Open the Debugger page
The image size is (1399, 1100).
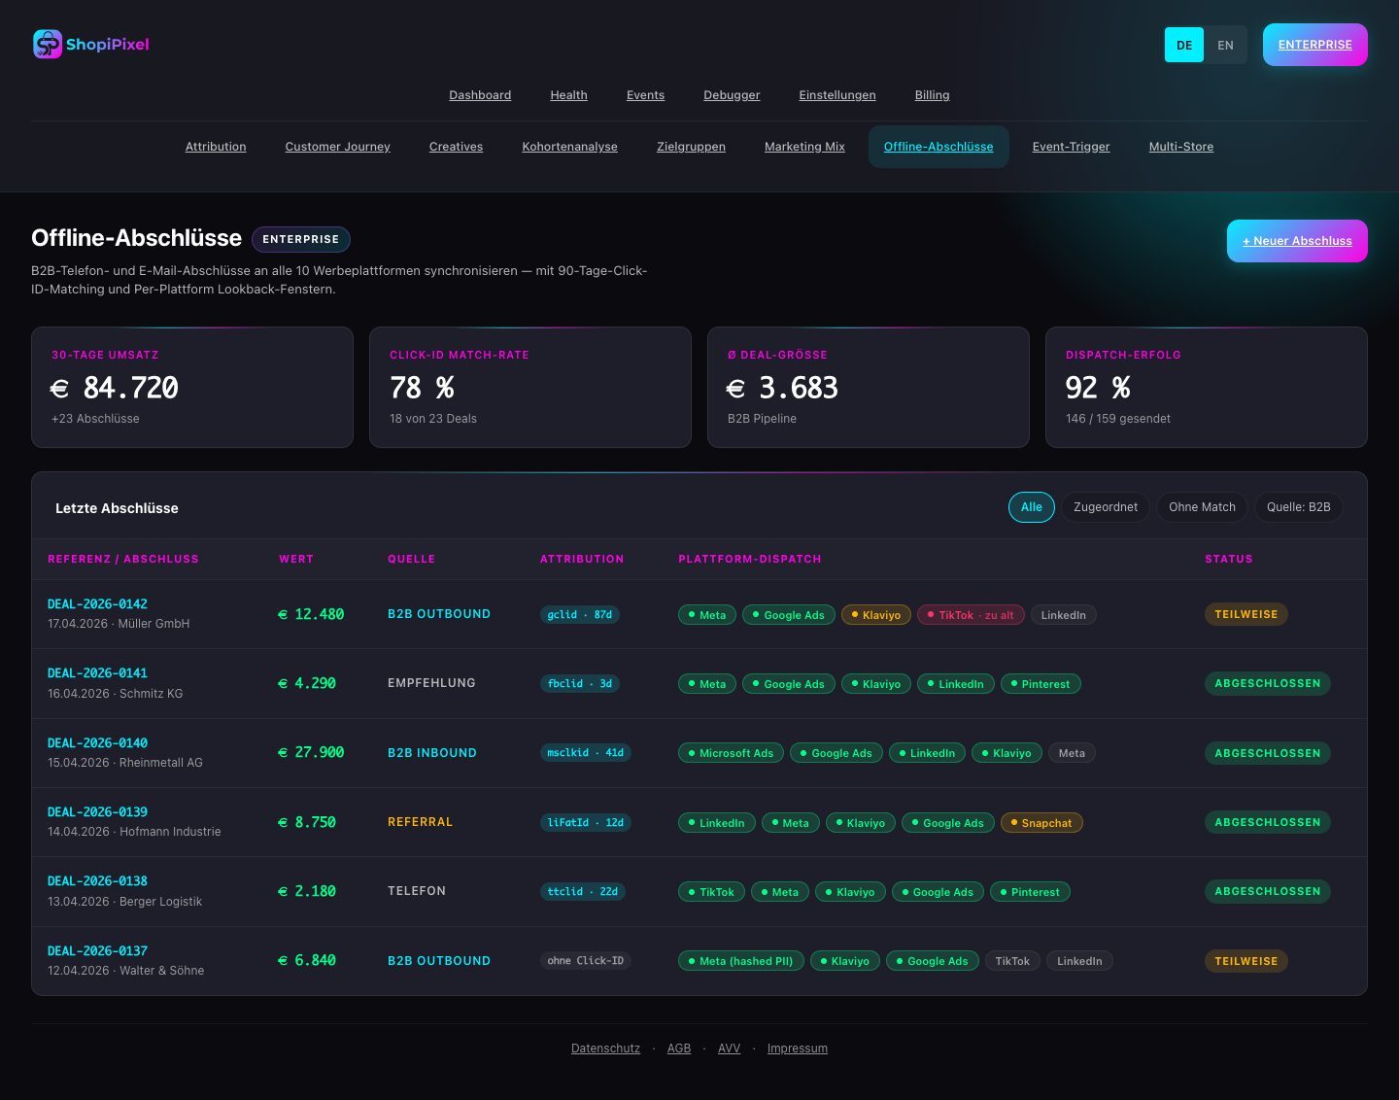732,95
